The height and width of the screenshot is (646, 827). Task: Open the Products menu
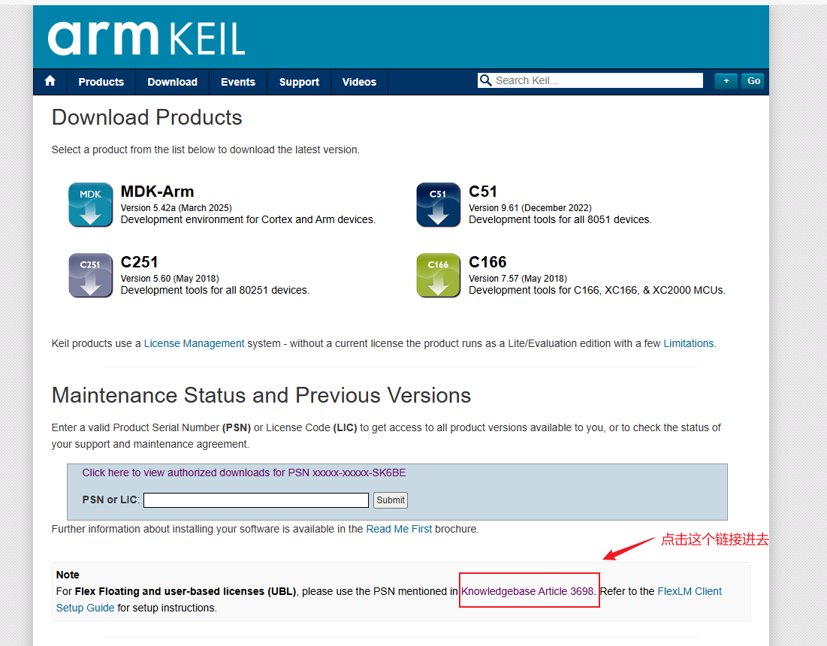(101, 82)
